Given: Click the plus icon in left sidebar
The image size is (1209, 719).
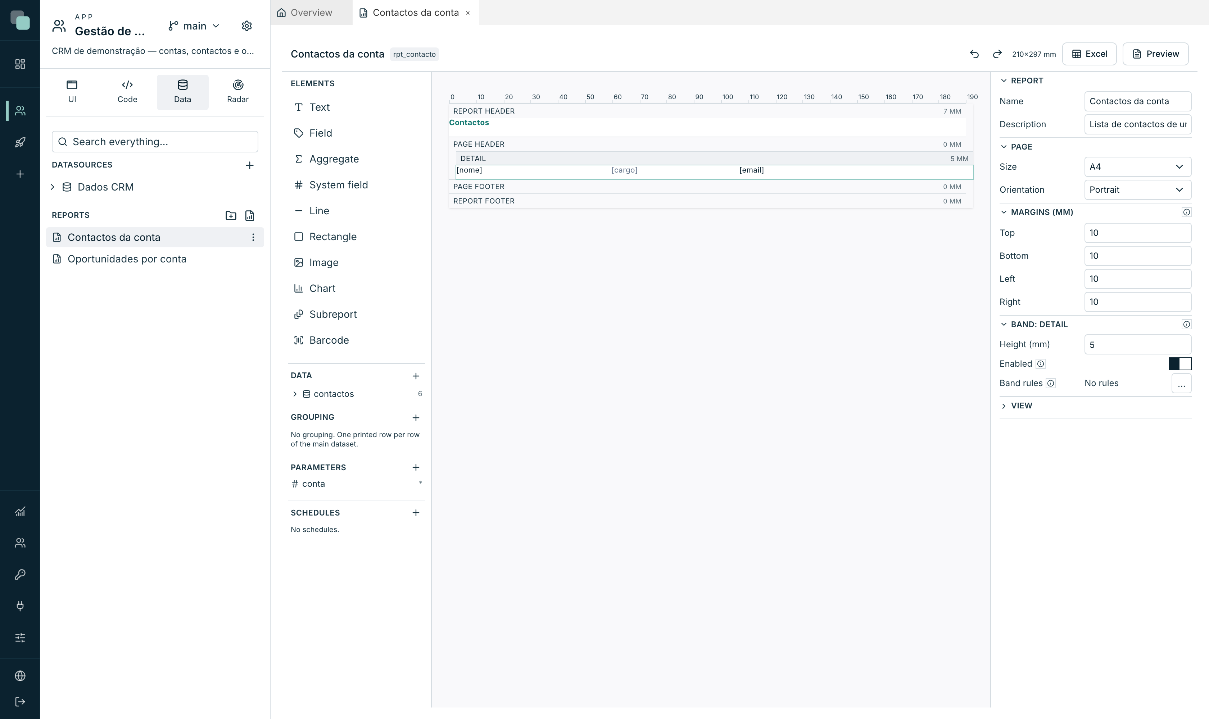Looking at the screenshot, I should (x=20, y=174).
